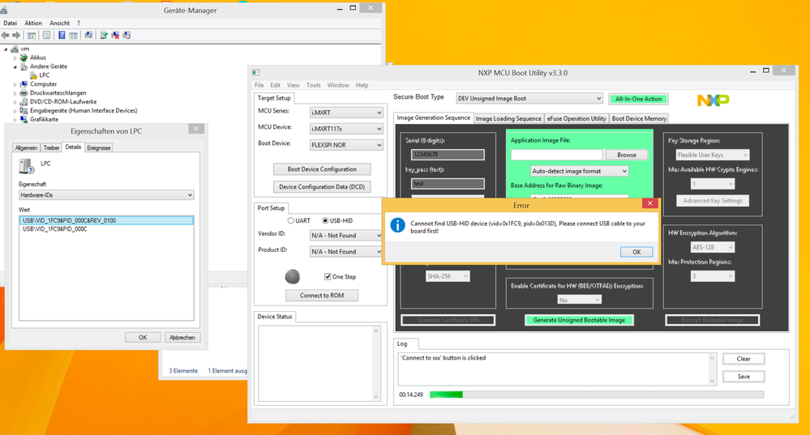Image resolution: width=810 pixels, height=435 pixels.
Task: Click the Druckwarteschlangen printer icon
Action: [24, 93]
